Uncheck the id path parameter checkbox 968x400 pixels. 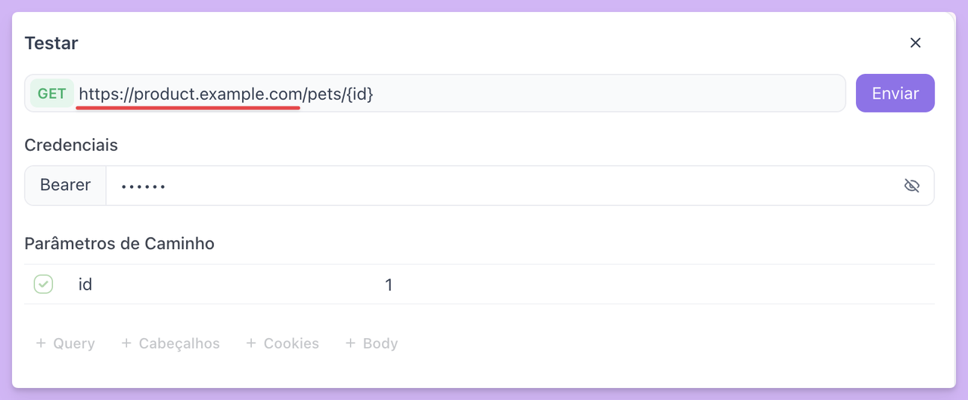tap(43, 285)
